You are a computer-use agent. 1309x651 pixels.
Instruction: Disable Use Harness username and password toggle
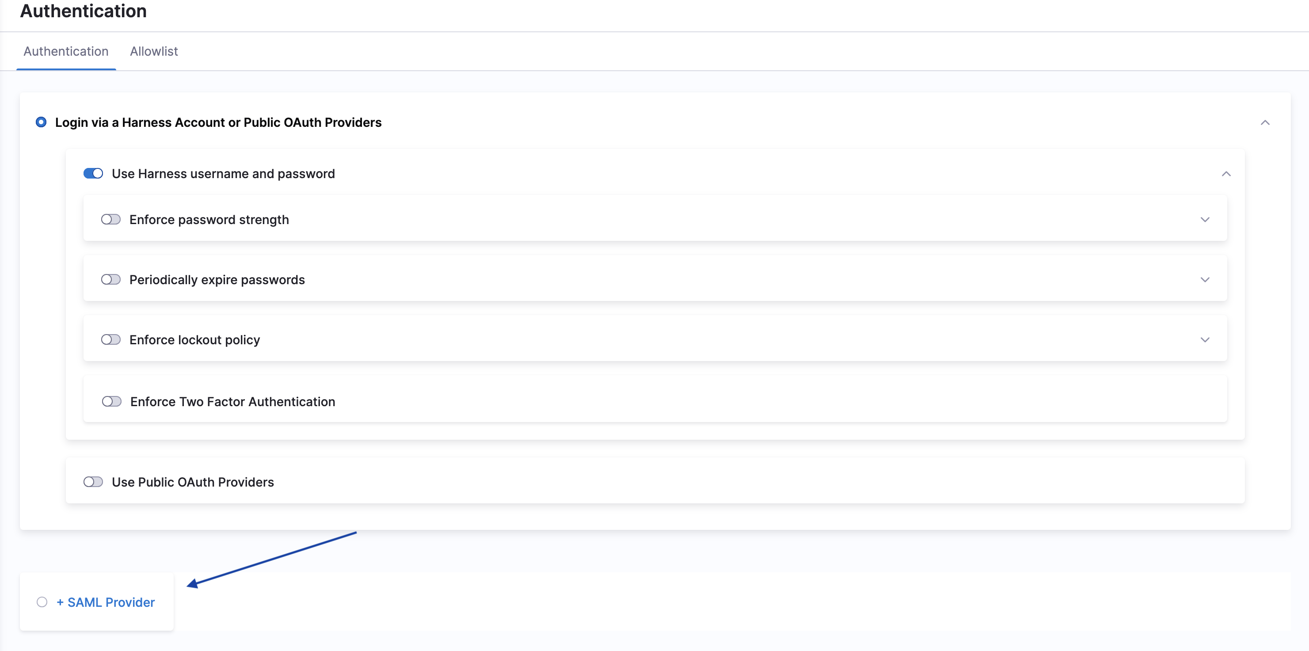pos(94,174)
